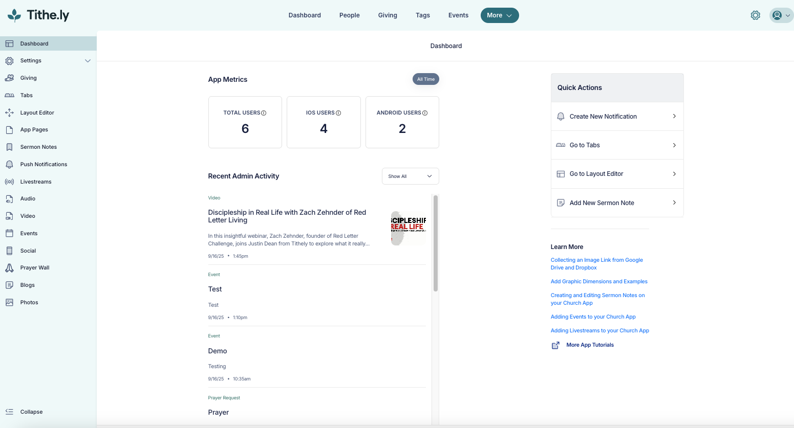This screenshot has width=794, height=428.
Task: Click Collapse label at sidebar bottom
Action: tap(31, 412)
